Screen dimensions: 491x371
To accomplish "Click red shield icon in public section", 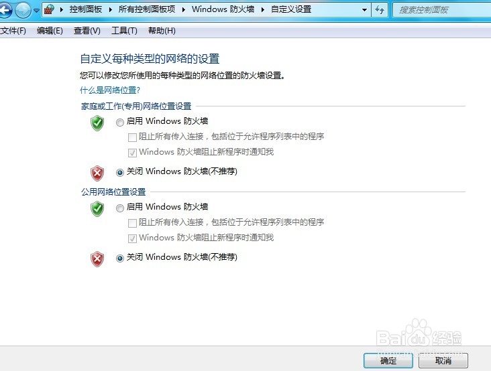I will click(x=97, y=259).
